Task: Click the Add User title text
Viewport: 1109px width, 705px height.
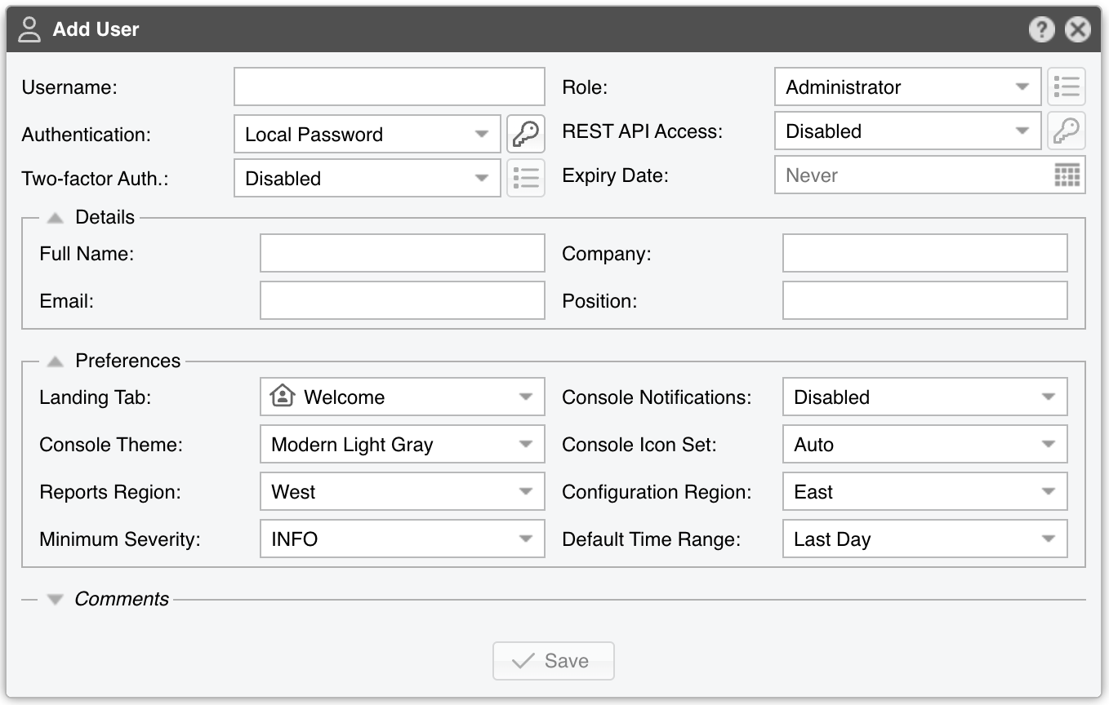Action: (x=96, y=30)
